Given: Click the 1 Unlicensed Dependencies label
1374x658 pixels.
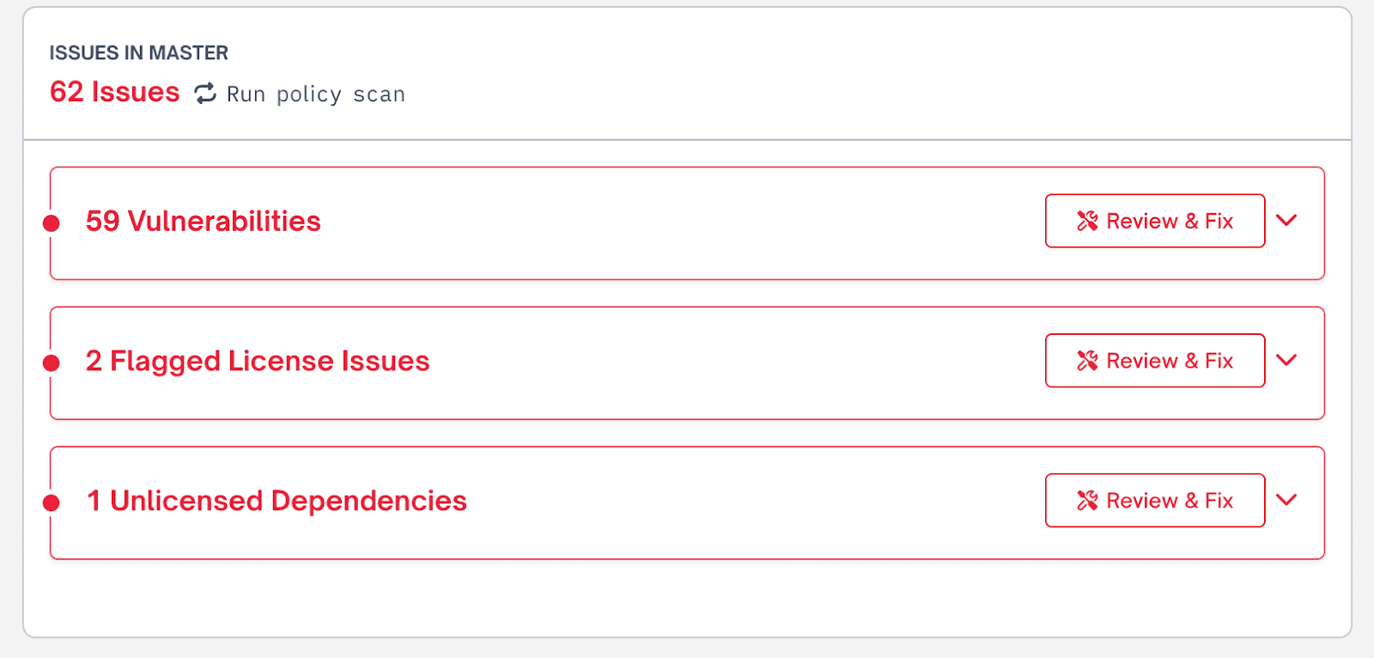Looking at the screenshot, I should pyautogui.click(x=275, y=501).
